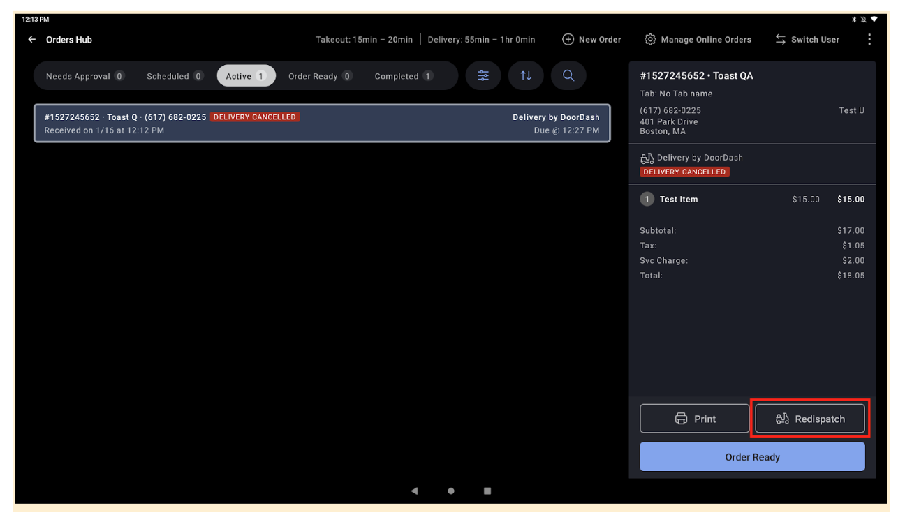Navigate back using the Orders Hub arrow

click(x=31, y=39)
